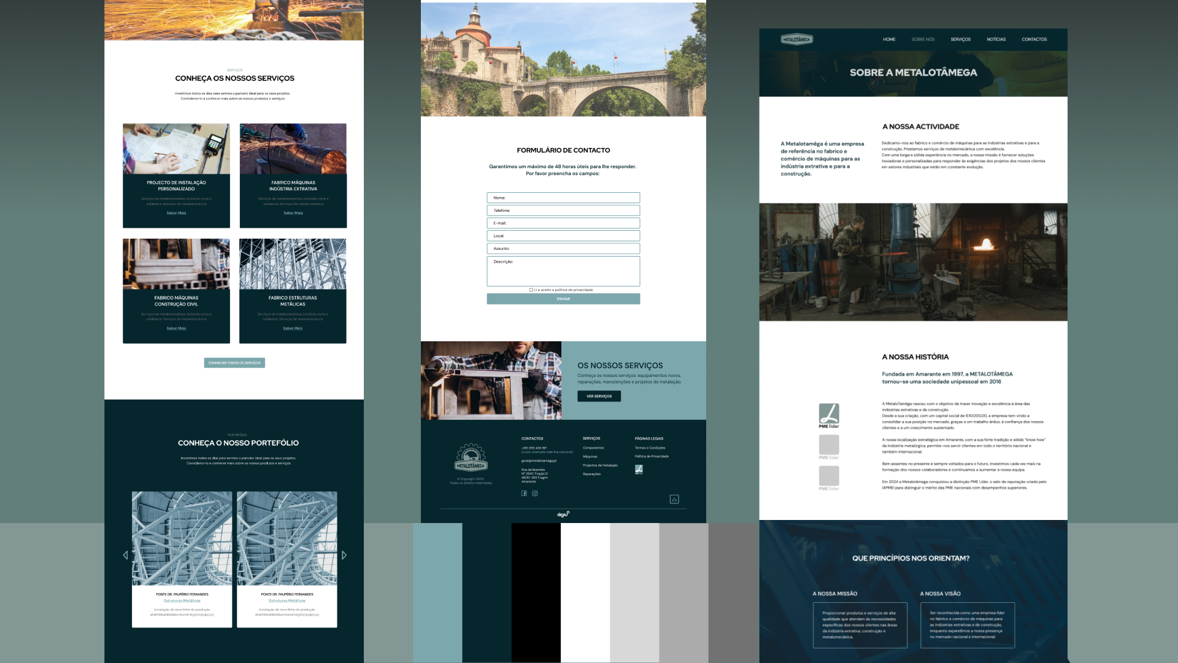
Task: Click the Nome input field
Action: click(563, 198)
